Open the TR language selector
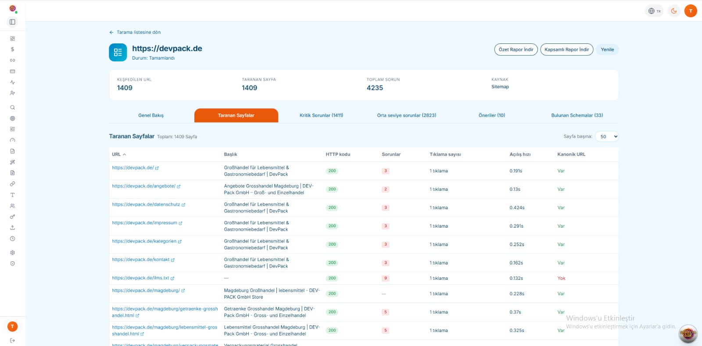 click(654, 11)
